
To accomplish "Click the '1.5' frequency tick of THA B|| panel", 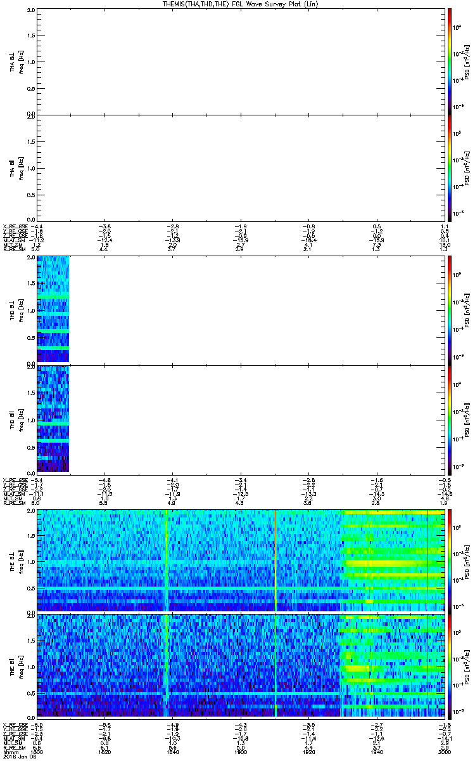I will click(x=32, y=143).
